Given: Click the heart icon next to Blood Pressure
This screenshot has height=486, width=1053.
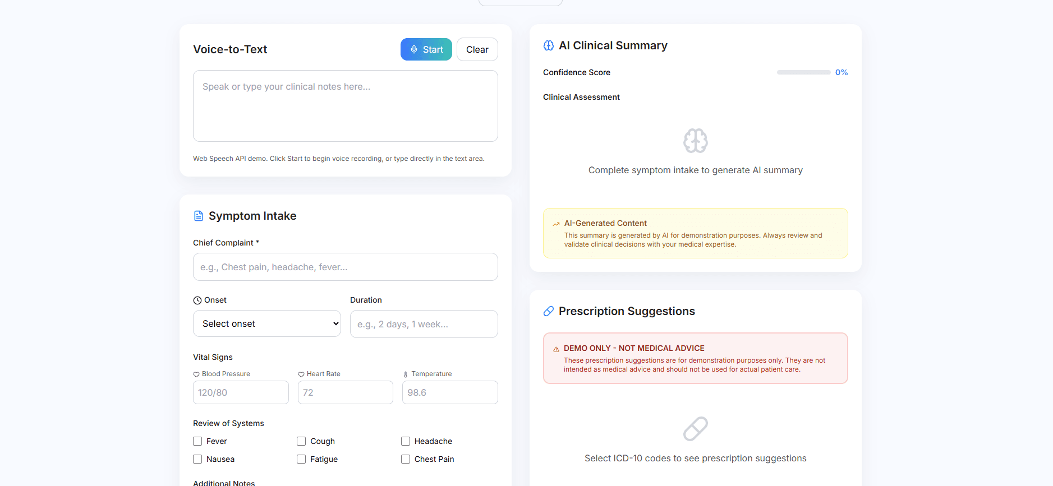Looking at the screenshot, I should point(196,373).
